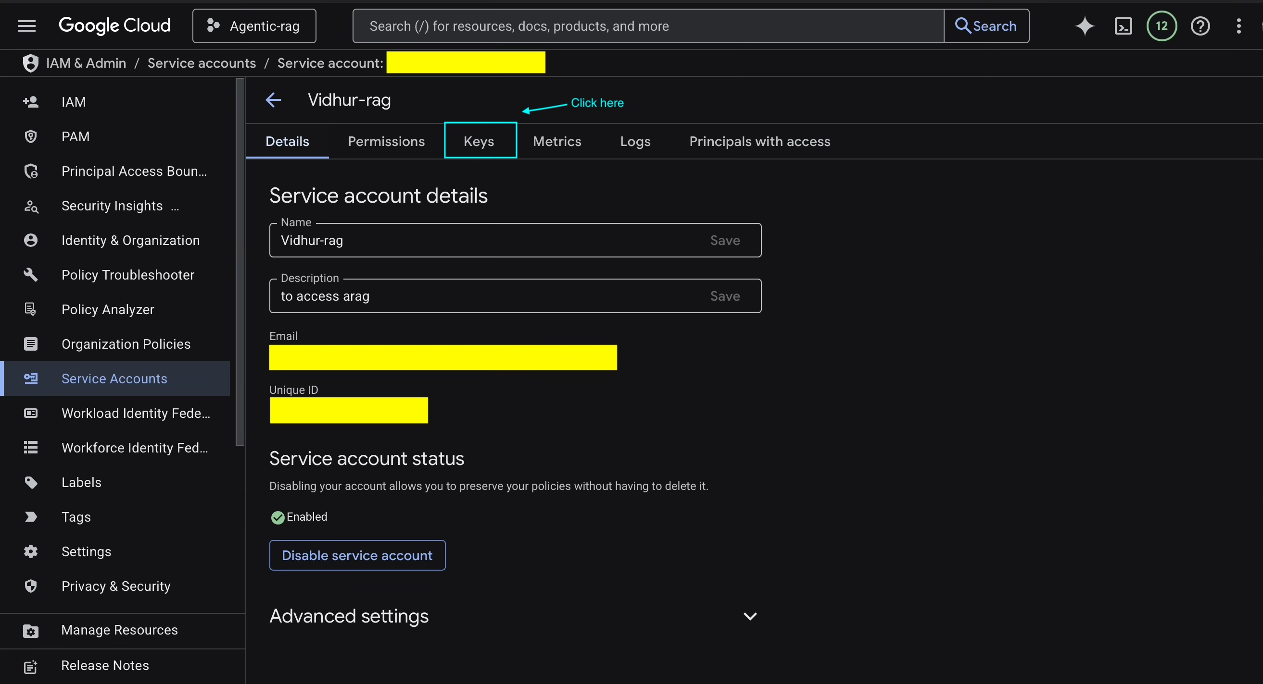Click the Disable service account button

(x=357, y=555)
